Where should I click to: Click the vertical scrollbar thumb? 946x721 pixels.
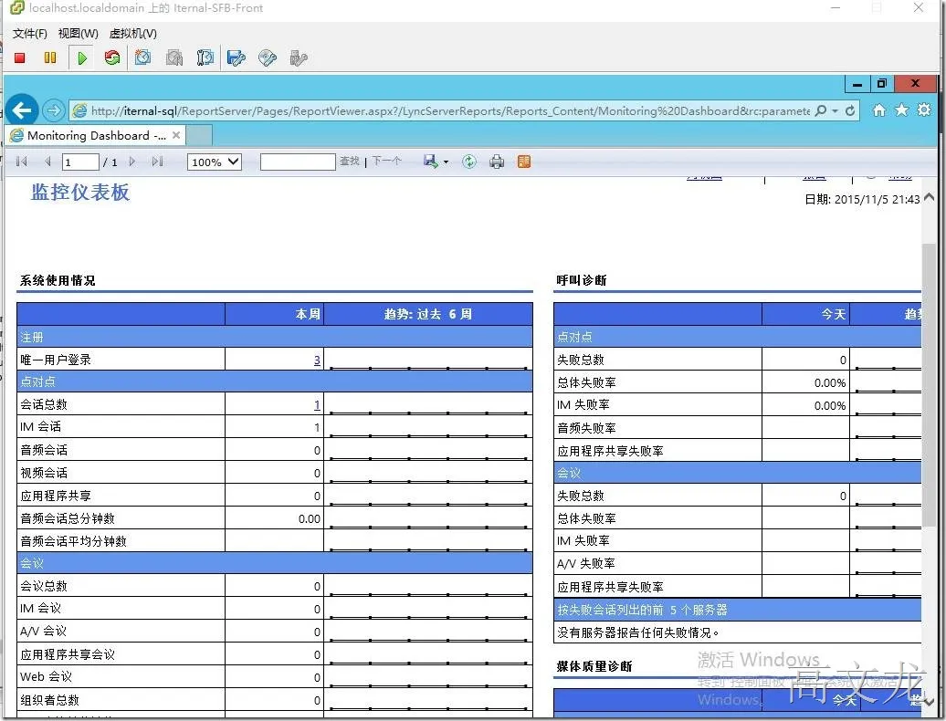930,386
